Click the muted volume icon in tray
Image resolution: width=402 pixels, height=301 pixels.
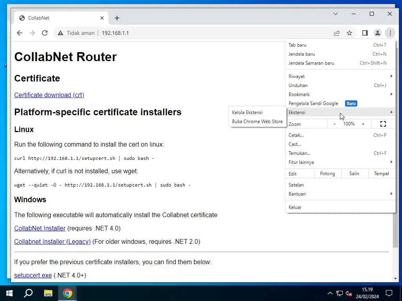(349, 293)
